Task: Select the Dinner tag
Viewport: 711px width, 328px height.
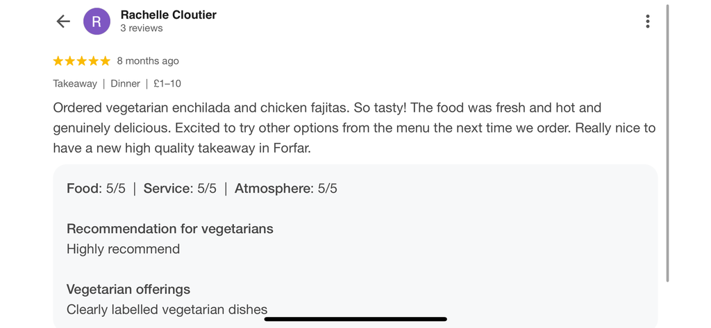Action: 125,84
